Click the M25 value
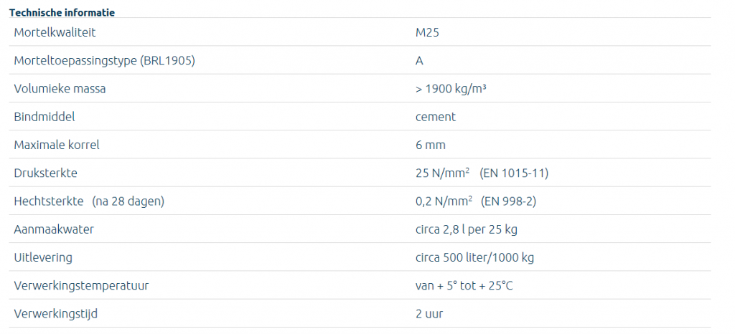Screen dimensions: 735x334 pos(427,32)
